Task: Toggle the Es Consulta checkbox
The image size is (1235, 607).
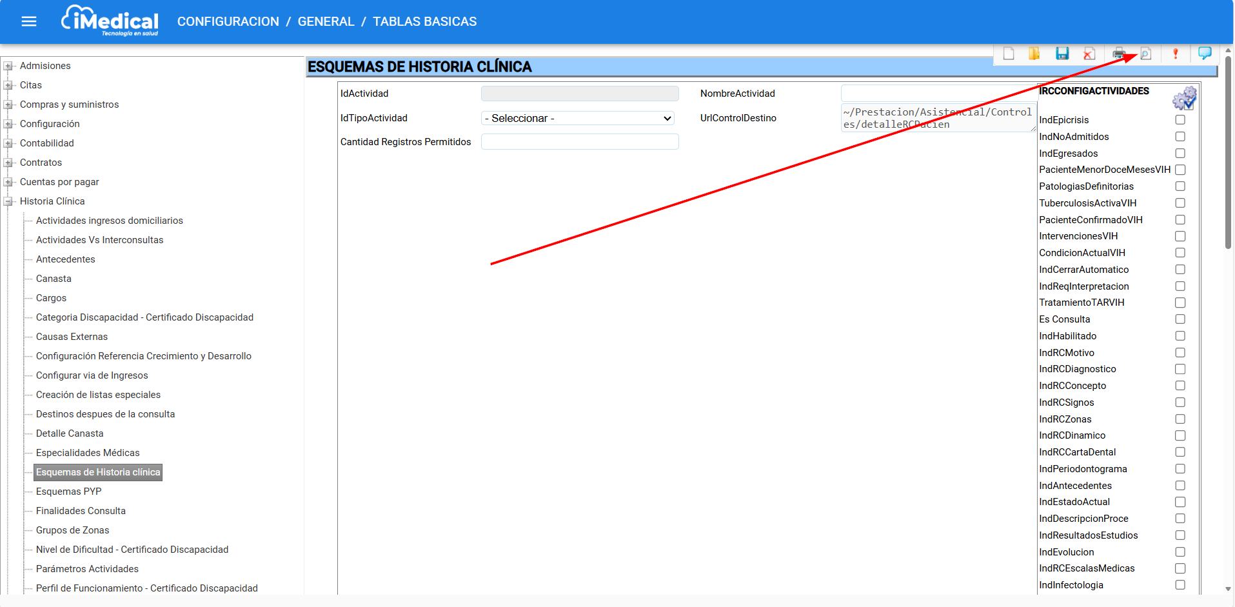Action: pos(1180,319)
